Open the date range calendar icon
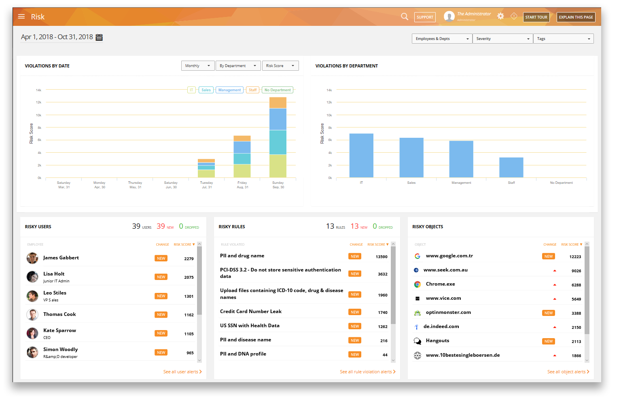Image resolution: width=621 pixels, height=404 pixels. (x=99, y=38)
